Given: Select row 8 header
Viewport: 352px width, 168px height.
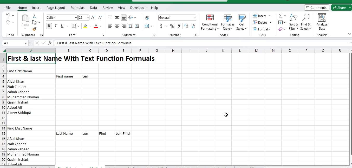Looking at the screenshot, I should (x=3, y=97).
